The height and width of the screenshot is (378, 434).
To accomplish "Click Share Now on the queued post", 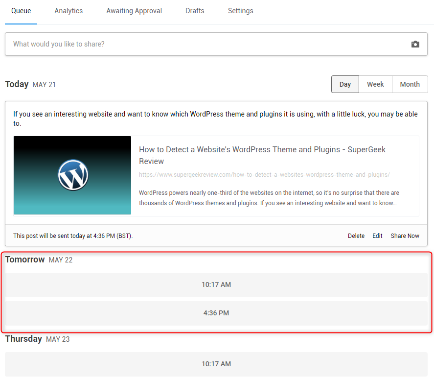I will (405, 236).
